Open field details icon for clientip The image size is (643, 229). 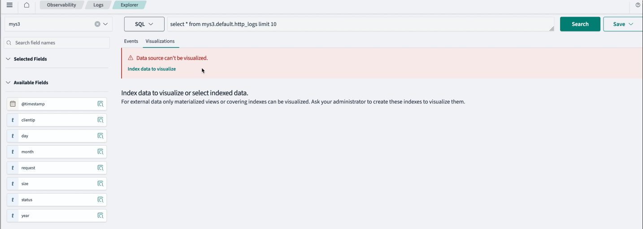pyautogui.click(x=100, y=120)
